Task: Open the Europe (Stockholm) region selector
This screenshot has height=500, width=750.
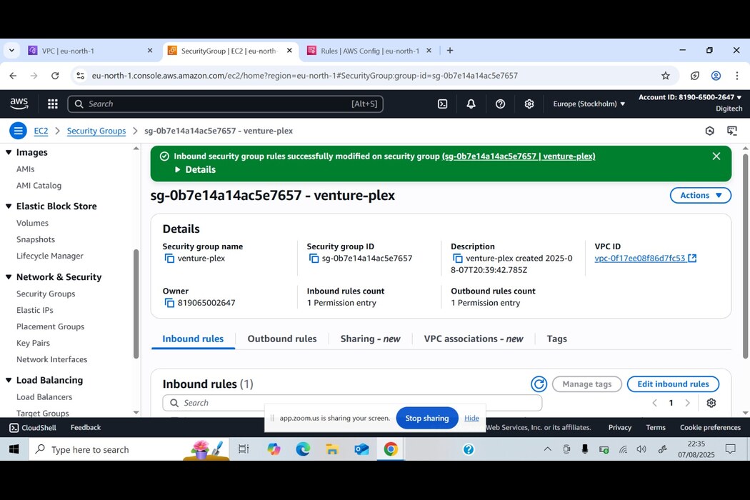Action: pyautogui.click(x=589, y=104)
